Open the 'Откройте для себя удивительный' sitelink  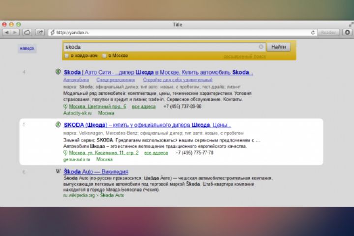coord(177,80)
